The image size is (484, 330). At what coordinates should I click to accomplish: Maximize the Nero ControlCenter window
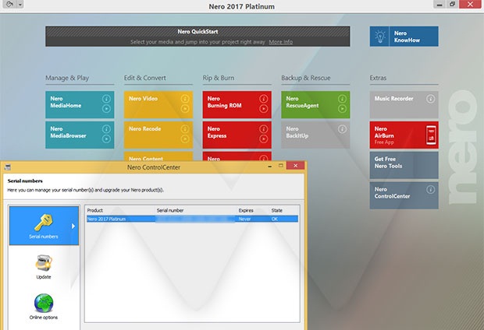(x=280, y=166)
